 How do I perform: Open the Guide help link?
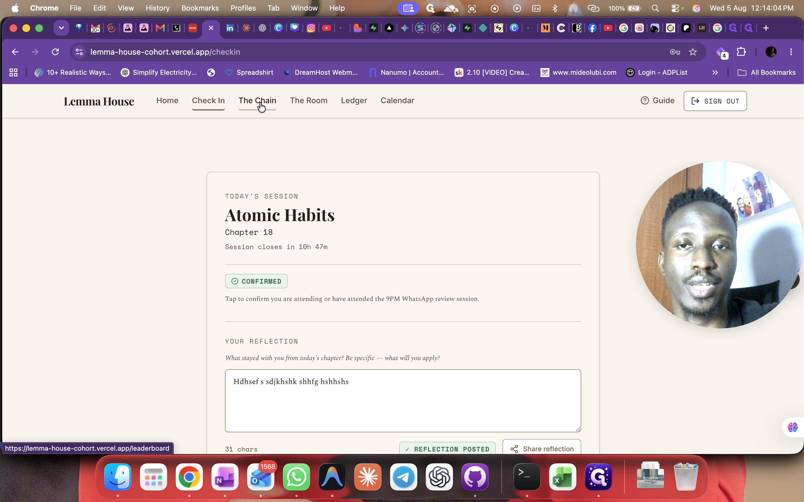tap(657, 101)
